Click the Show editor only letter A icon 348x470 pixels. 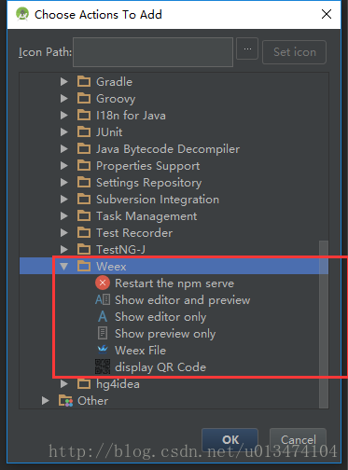click(x=103, y=316)
